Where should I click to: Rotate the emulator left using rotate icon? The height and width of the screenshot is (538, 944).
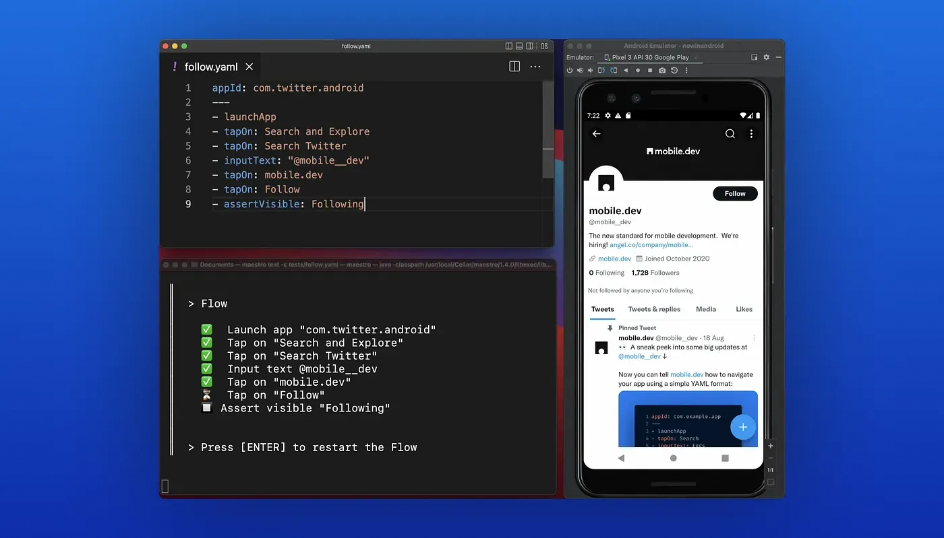tap(601, 70)
